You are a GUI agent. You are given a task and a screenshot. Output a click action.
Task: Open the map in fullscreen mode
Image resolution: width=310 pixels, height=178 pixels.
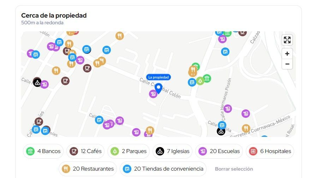coord(287,40)
